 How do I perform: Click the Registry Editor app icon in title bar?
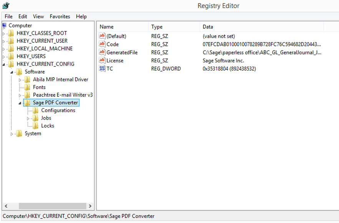pos(6,6)
